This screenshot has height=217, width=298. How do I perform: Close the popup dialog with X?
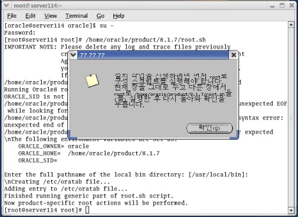pyautogui.click(x=234, y=55)
